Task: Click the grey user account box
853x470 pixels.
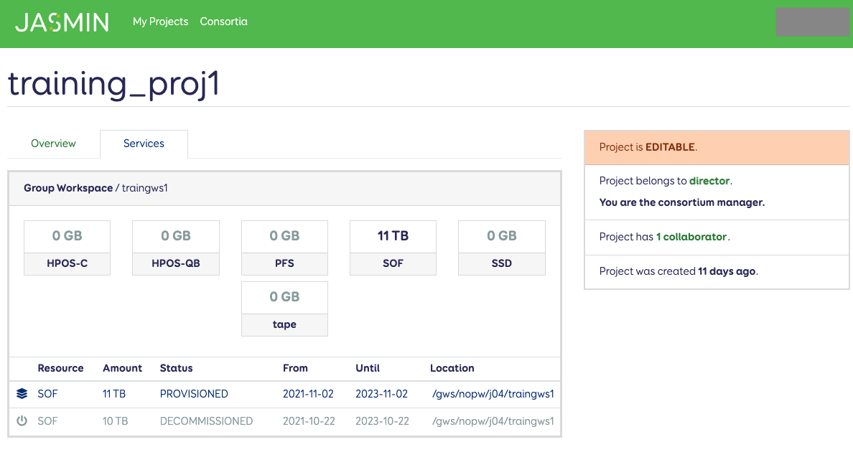Action: click(812, 22)
